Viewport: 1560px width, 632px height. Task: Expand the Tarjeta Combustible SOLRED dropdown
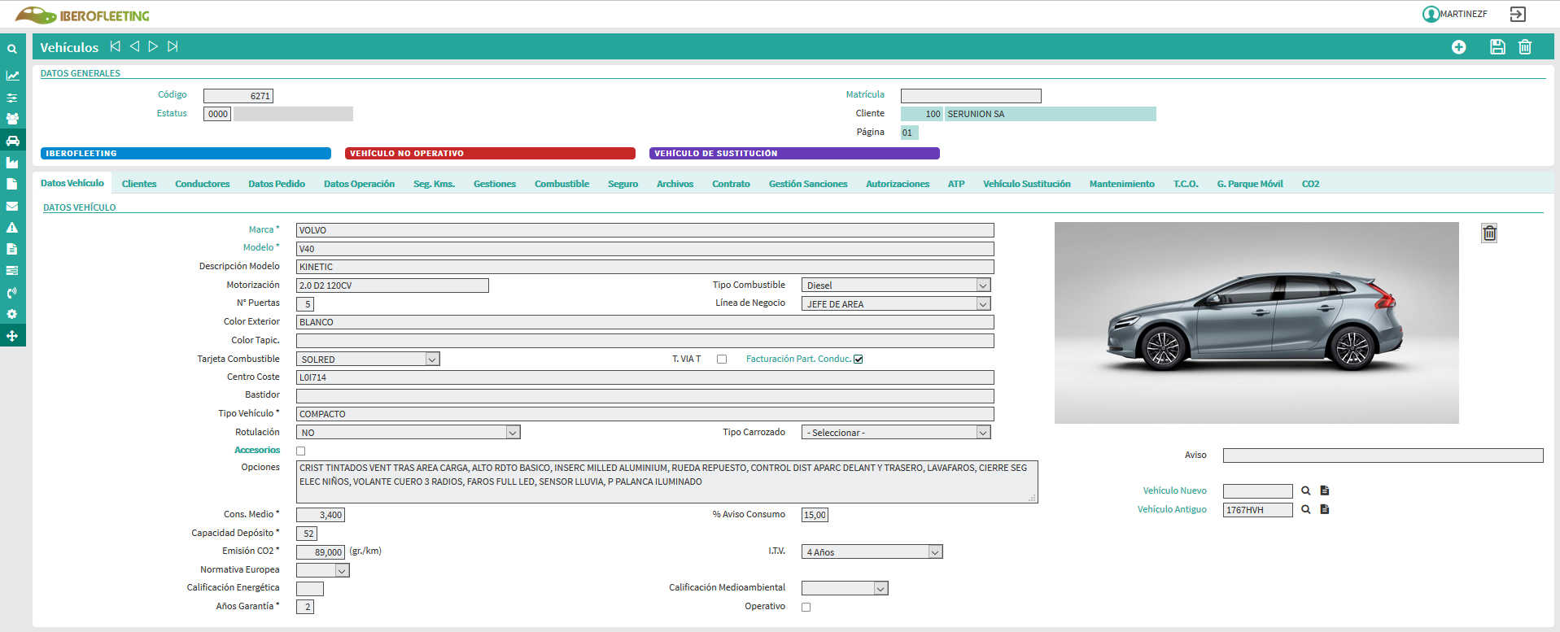[x=431, y=359]
